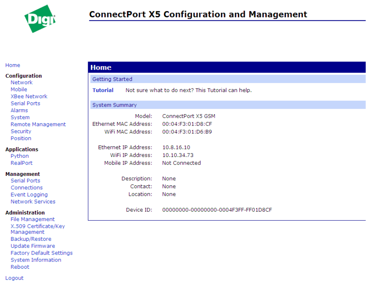Image resolution: width=366 pixels, height=286 pixels.
Task: Click the Digi logo
Action: click(x=40, y=19)
